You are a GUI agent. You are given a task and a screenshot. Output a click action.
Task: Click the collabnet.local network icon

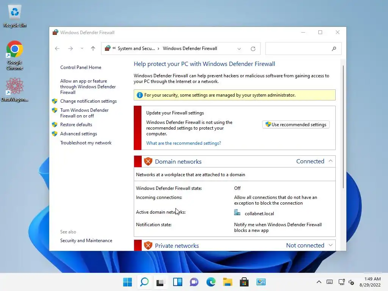(237, 213)
